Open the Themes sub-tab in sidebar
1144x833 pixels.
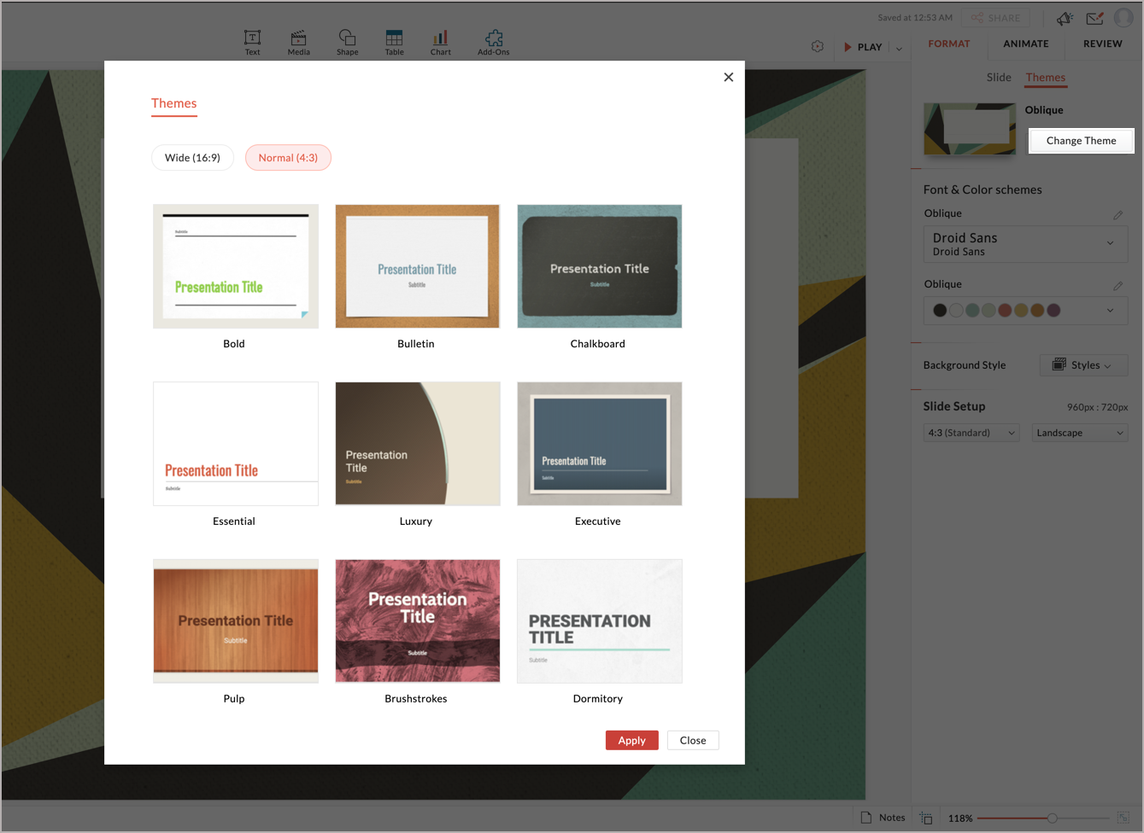coord(1045,78)
